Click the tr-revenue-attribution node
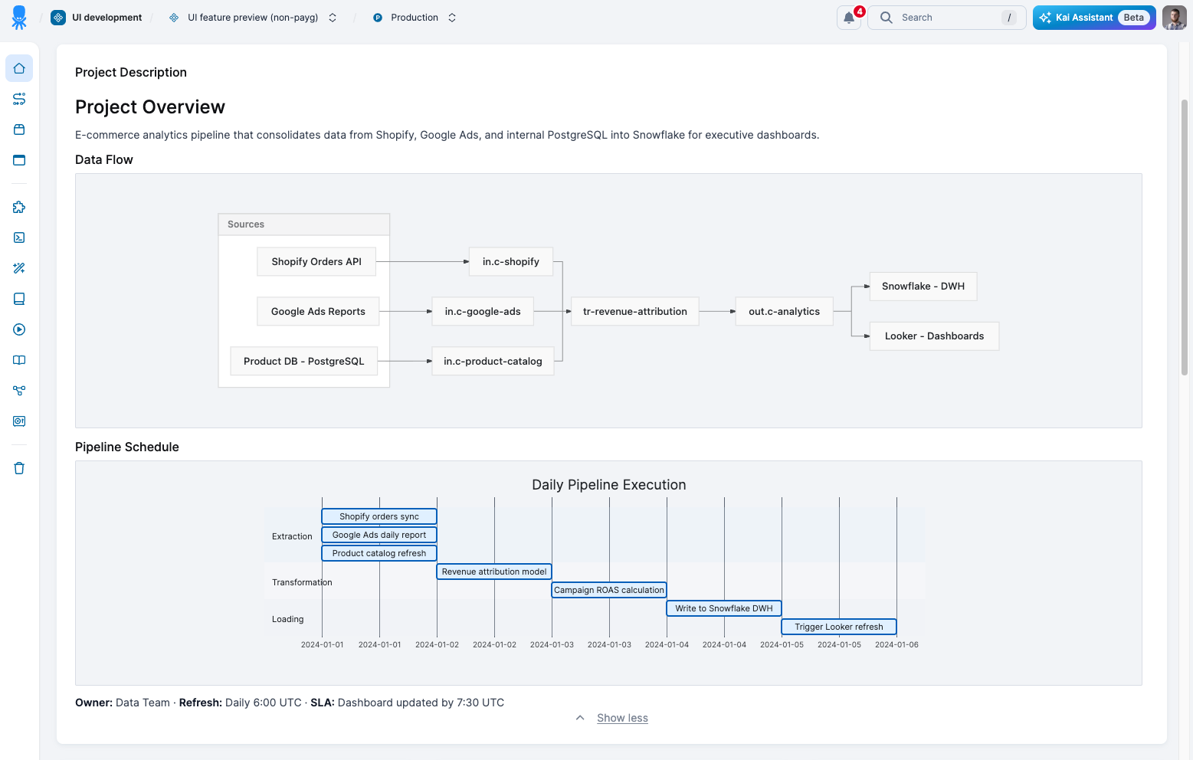The image size is (1193, 760). 635,311
